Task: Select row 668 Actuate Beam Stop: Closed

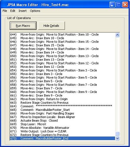Action: 63,120
